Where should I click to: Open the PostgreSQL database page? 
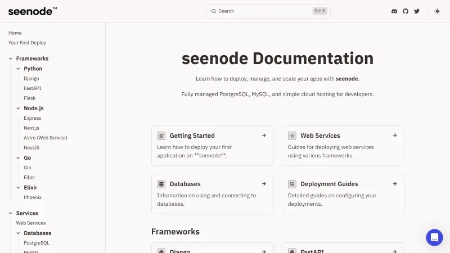click(37, 243)
